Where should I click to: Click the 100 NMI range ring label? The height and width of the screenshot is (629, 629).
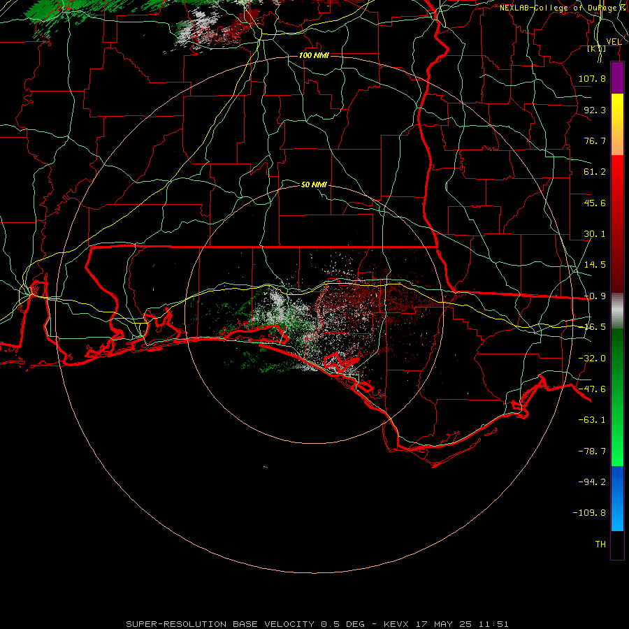[x=314, y=55]
